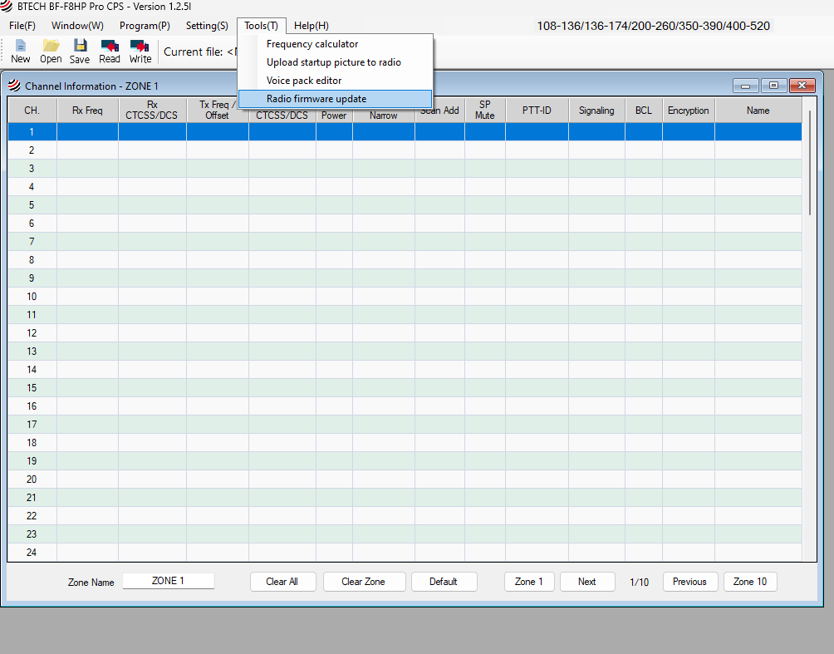Open the Frequency calculator from Tools
This screenshot has width=834, height=654.
click(312, 44)
